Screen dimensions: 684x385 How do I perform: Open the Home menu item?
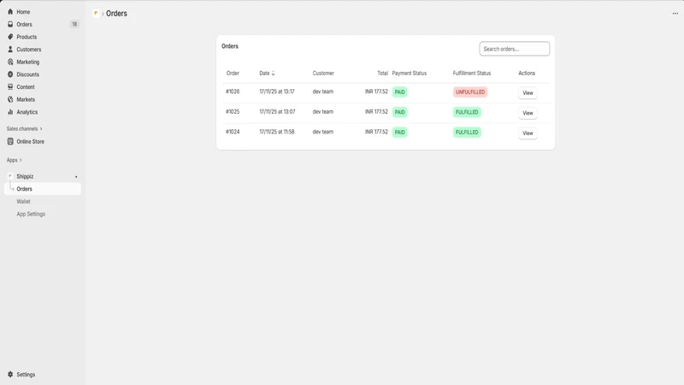tap(23, 12)
